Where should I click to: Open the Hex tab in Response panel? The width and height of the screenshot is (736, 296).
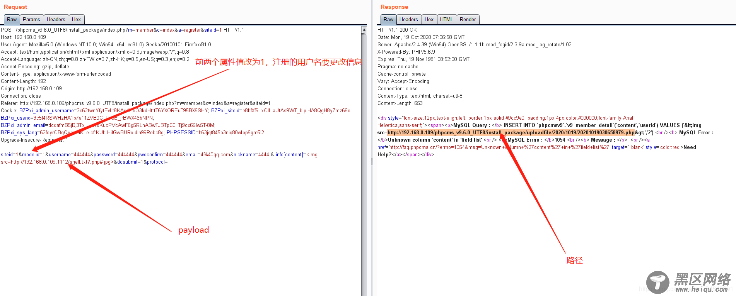pos(429,20)
